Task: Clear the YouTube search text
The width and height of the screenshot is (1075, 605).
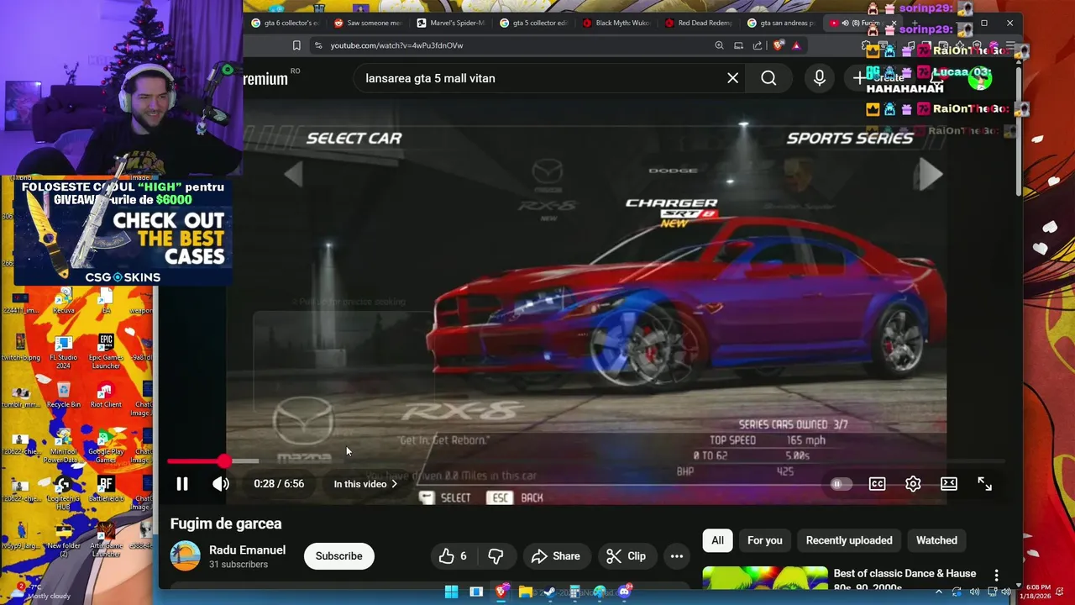Action: [x=732, y=78]
